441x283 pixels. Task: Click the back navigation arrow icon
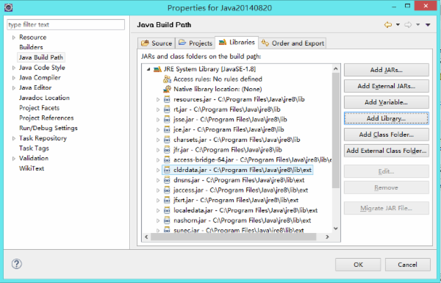point(388,25)
